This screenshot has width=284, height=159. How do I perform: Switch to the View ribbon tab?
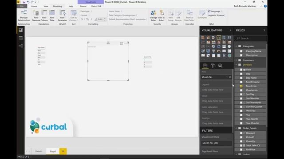click(x=46, y=6)
